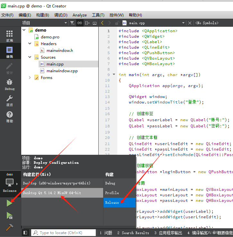
Task: Open the 3 应用程序输出 pane
Action: [168, 233]
